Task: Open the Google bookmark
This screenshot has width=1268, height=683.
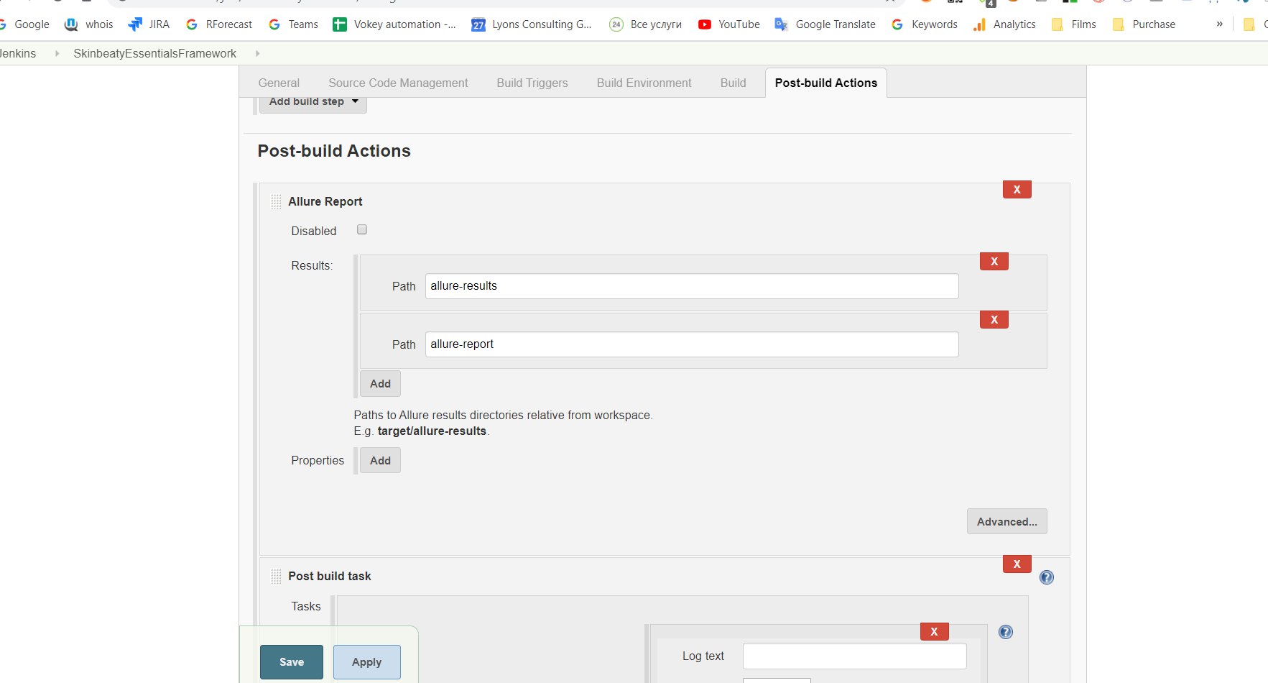Action: [25, 24]
